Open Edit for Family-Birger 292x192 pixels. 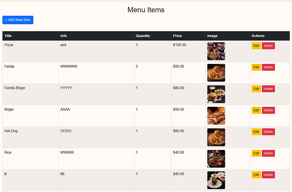256,89
